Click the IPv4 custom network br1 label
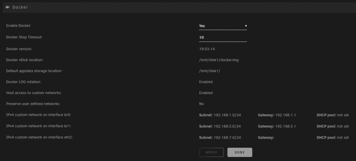The width and height of the screenshot is (356, 161). (38, 126)
